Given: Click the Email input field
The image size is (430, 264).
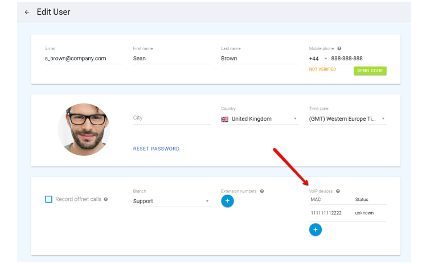Looking at the screenshot, I should (x=83, y=59).
